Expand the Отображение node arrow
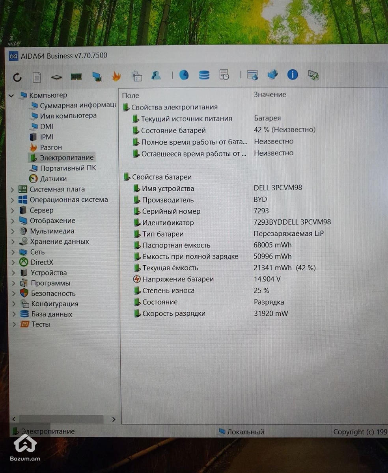This screenshot has height=473, width=388. click(13, 221)
